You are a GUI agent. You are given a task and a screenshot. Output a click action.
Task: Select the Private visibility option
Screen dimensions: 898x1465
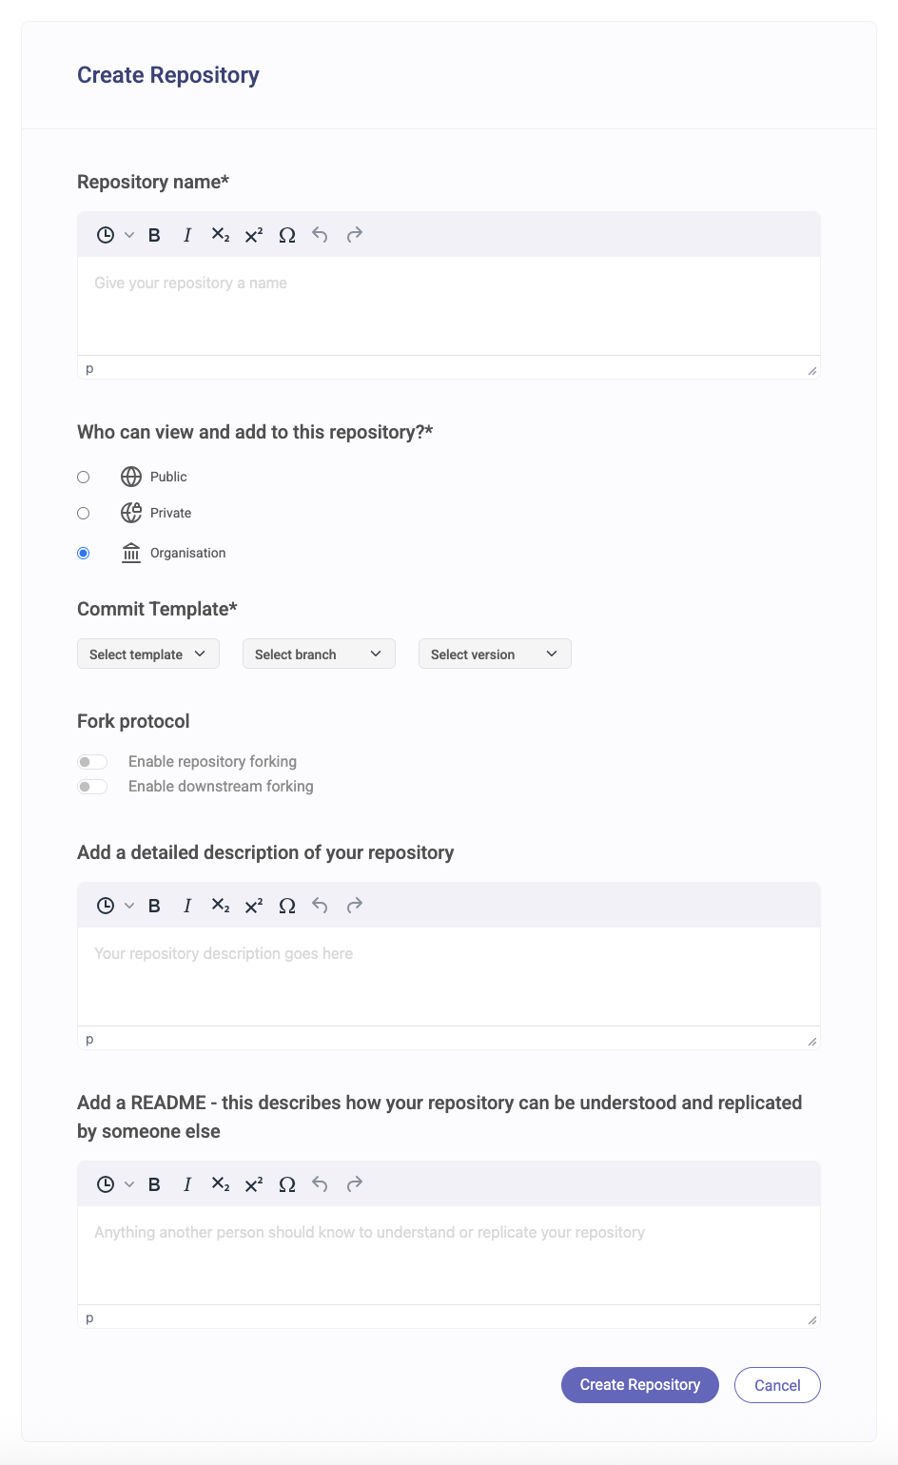[x=84, y=513]
